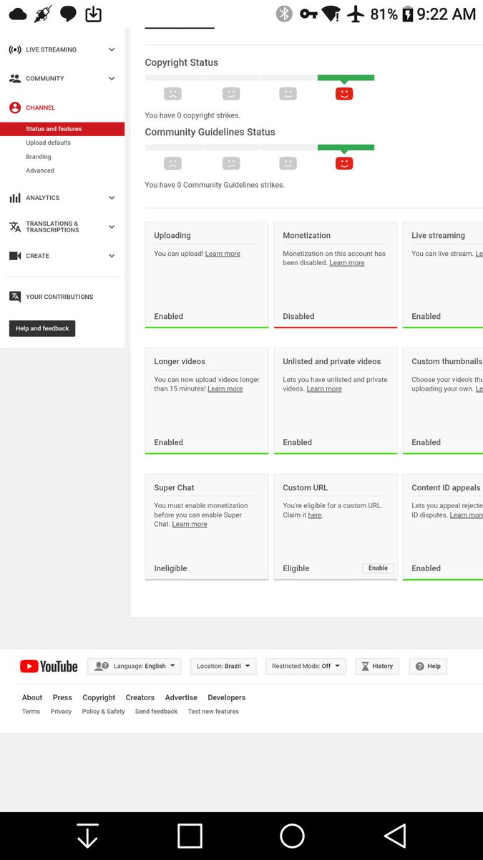Click the Creators footer link
Screen dimensions: 483x860
pos(140,698)
